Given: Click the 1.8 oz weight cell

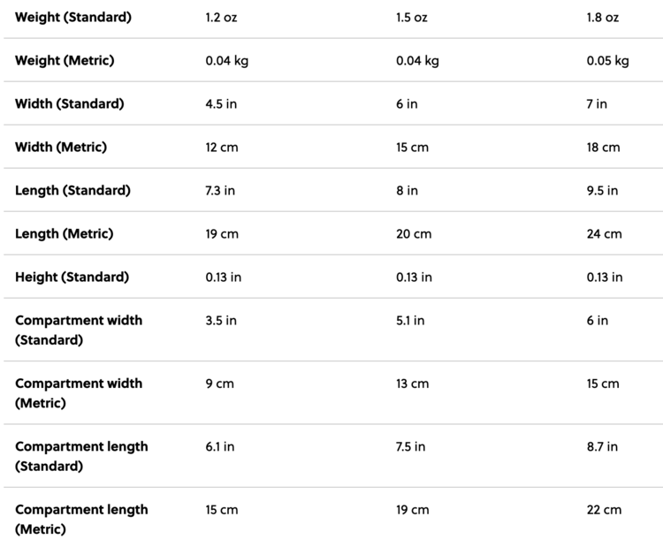Looking at the screenshot, I should pos(603,18).
